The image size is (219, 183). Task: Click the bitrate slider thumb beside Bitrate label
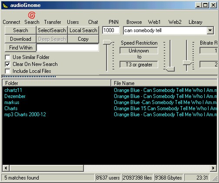[187, 63]
